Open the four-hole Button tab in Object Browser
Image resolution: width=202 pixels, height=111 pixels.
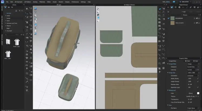[x=179, y=7]
